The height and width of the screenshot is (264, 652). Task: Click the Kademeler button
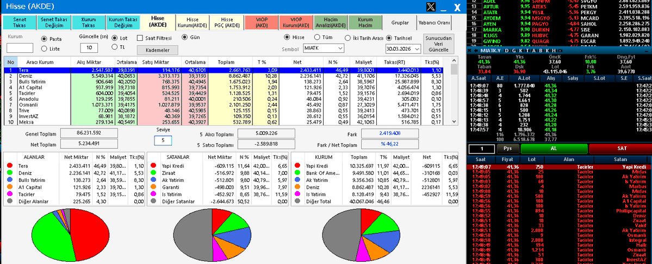(x=157, y=50)
